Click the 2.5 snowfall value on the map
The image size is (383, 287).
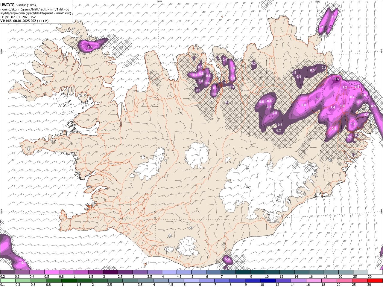[337, 79]
